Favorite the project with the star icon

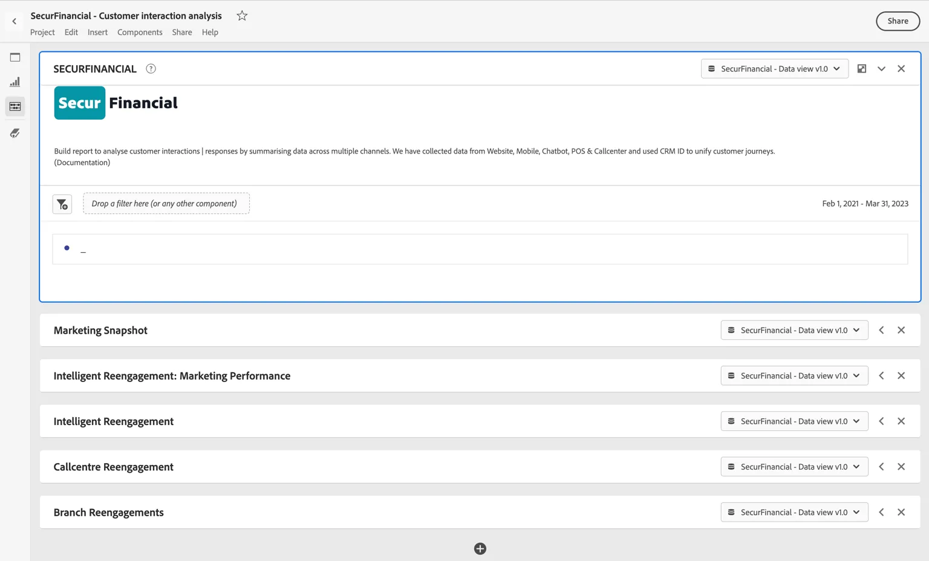tap(242, 16)
